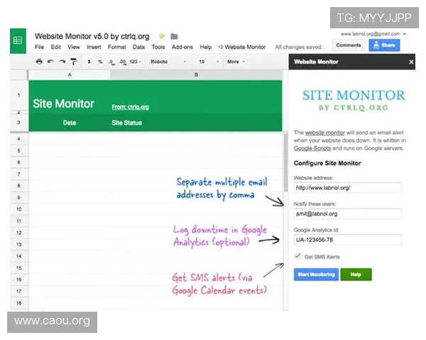Click the Start Monitoring button
The height and width of the screenshot is (340, 426).
point(316,274)
